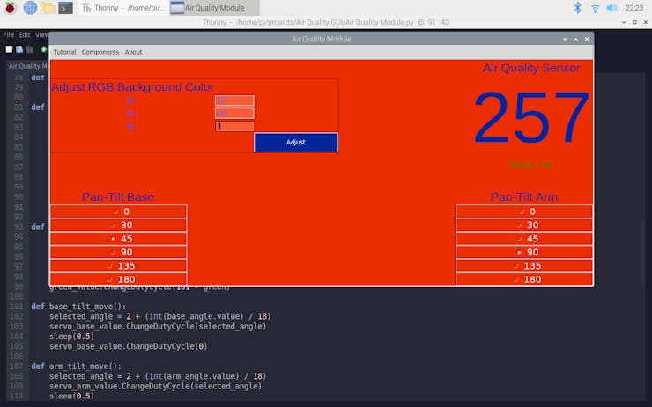Select Pan-Tilt Arm angle 135
Viewport: 652px width, 407px height.
524,266
